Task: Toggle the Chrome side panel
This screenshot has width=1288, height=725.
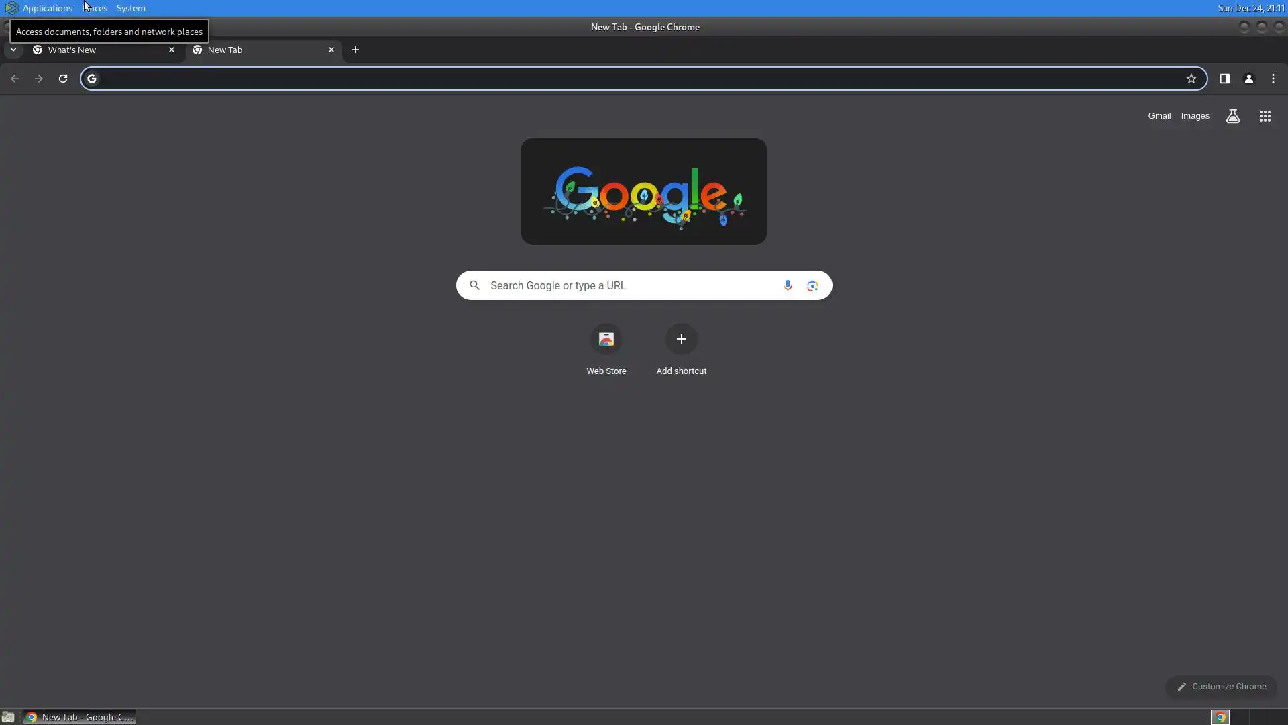Action: (x=1224, y=79)
